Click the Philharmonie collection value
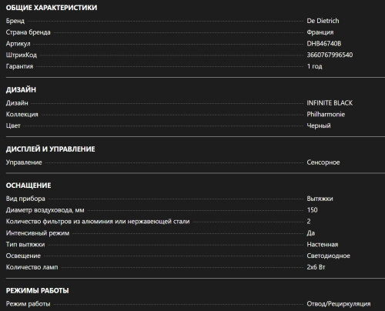The height and width of the screenshot is (311, 385). click(326, 114)
